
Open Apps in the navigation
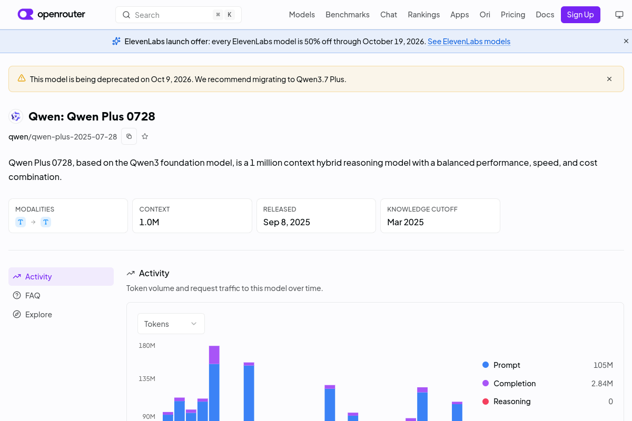tap(460, 15)
